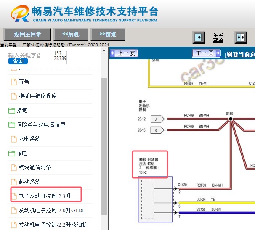
Task: Click the left arrow icon on 上一页
Action: [112, 53]
